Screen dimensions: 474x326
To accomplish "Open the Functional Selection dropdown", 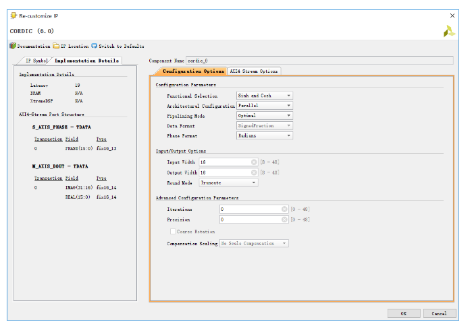I will point(264,96).
